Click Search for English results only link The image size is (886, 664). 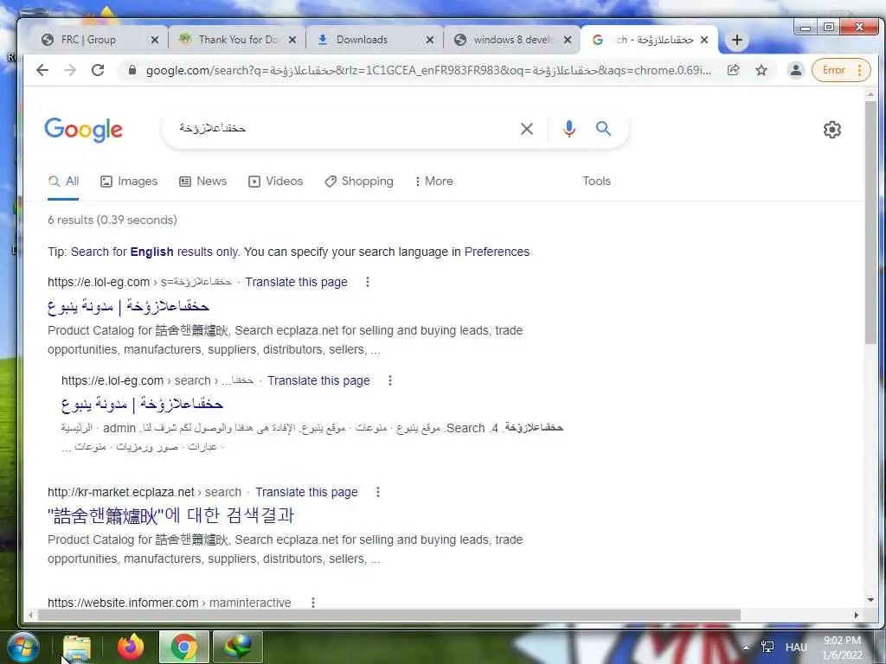pos(155,252)
